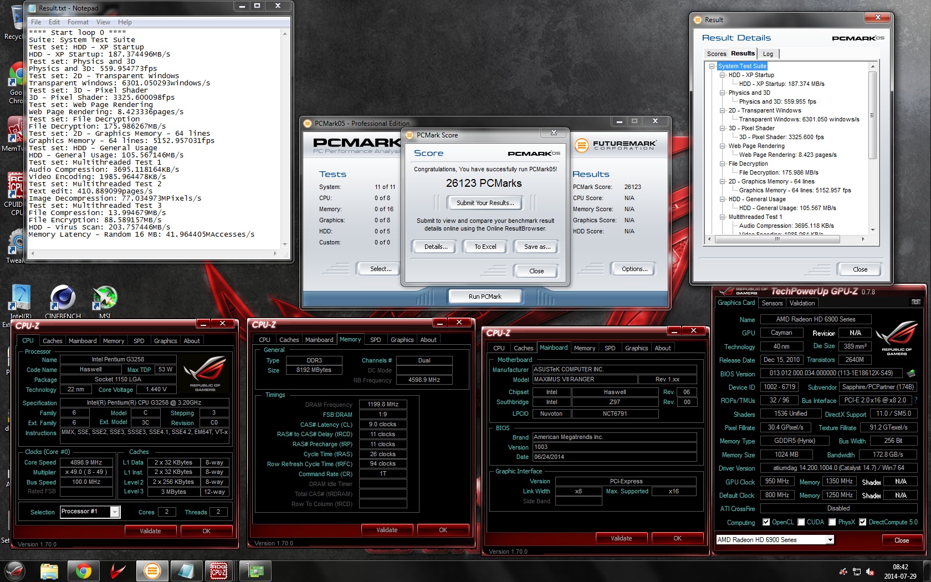Click Submit Your Results button
Image resolution: width=931 pixels, height=582 pixels.
click(x=485, y=203)
